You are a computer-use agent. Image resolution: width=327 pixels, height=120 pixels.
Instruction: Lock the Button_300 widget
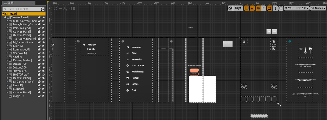pos(39,67)
